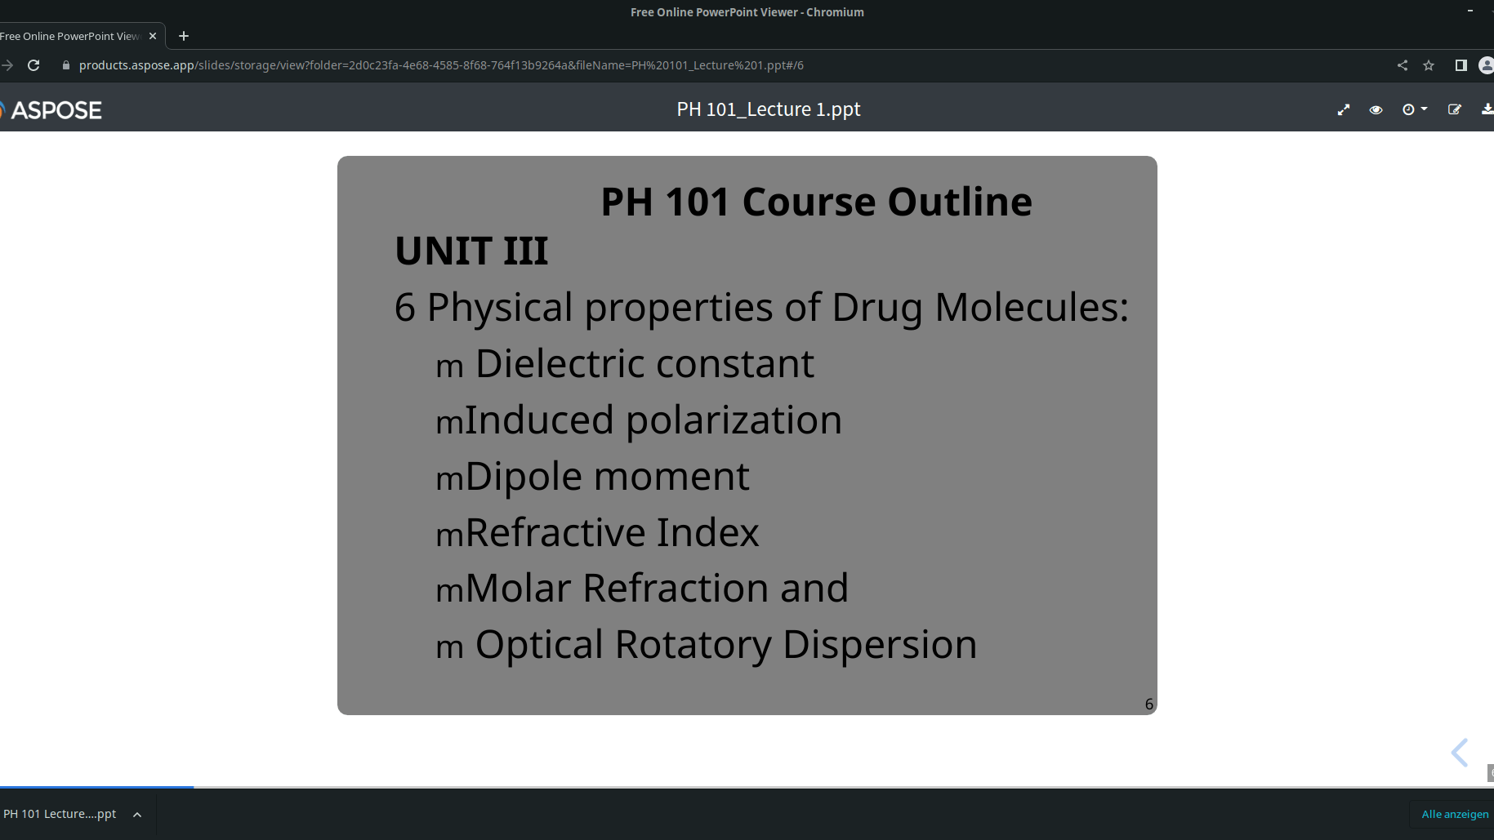Click the ASPOSE logo

click(x=51, y=110)
